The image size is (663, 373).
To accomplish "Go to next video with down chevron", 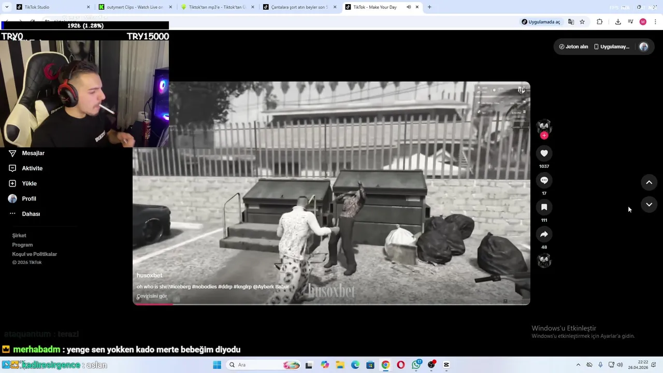I will [x=649, y=205].
